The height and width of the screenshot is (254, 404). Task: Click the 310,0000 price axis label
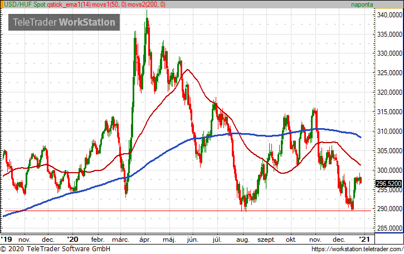pyautogui.click(x=390, y=131)
